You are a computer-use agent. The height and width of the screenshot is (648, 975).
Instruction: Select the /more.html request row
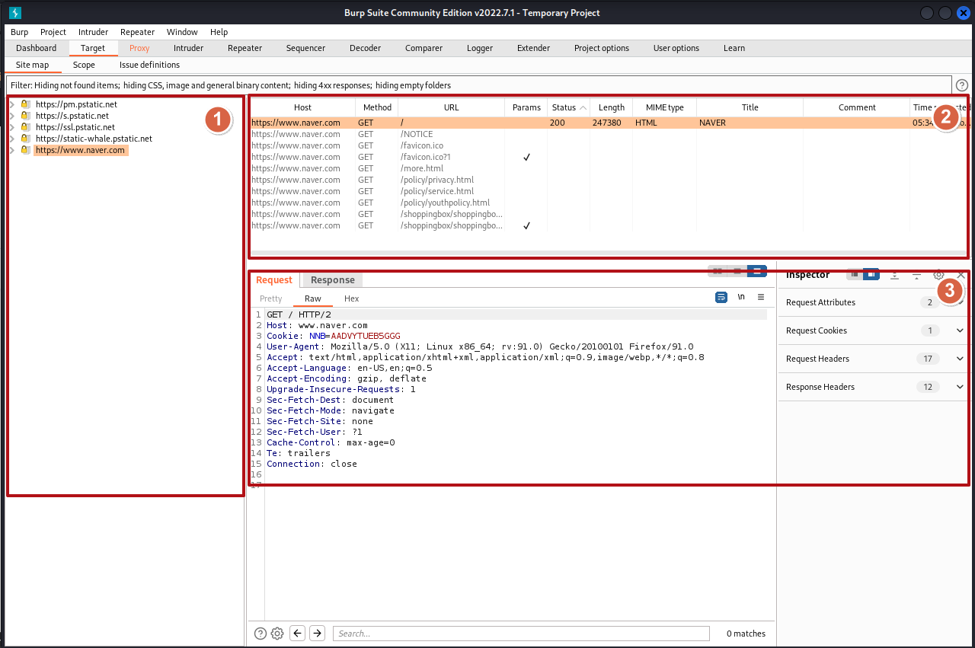608,168
